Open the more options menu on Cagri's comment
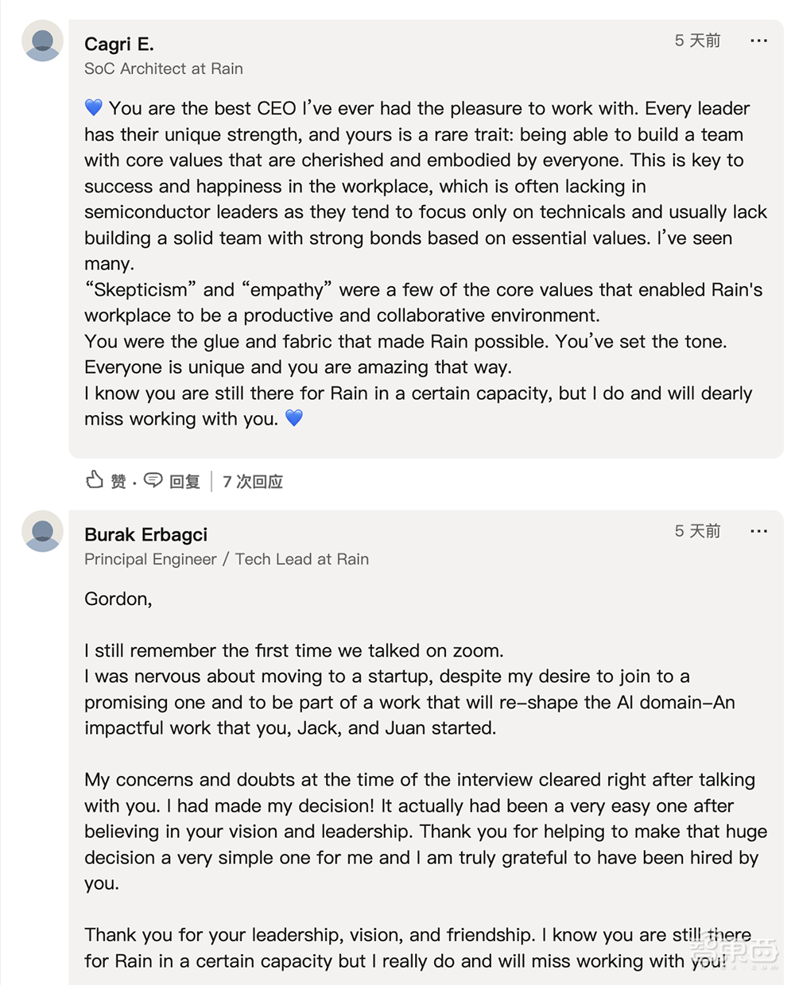This screenshot has width=795, height=985. (x=758, y=41)
